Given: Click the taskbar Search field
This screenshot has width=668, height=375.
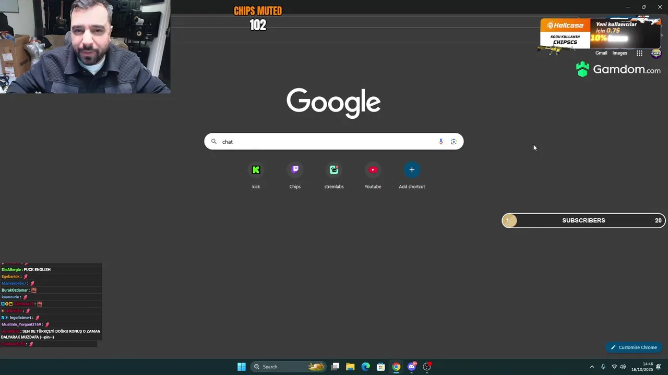Looking at the screenshot, I should click(289, 367).
